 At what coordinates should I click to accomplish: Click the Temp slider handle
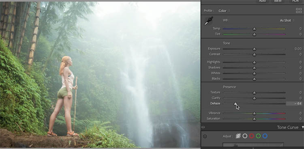point(255,29)
